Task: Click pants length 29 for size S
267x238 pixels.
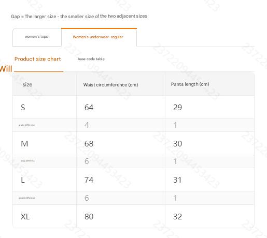Action: (x=178, y=108)
